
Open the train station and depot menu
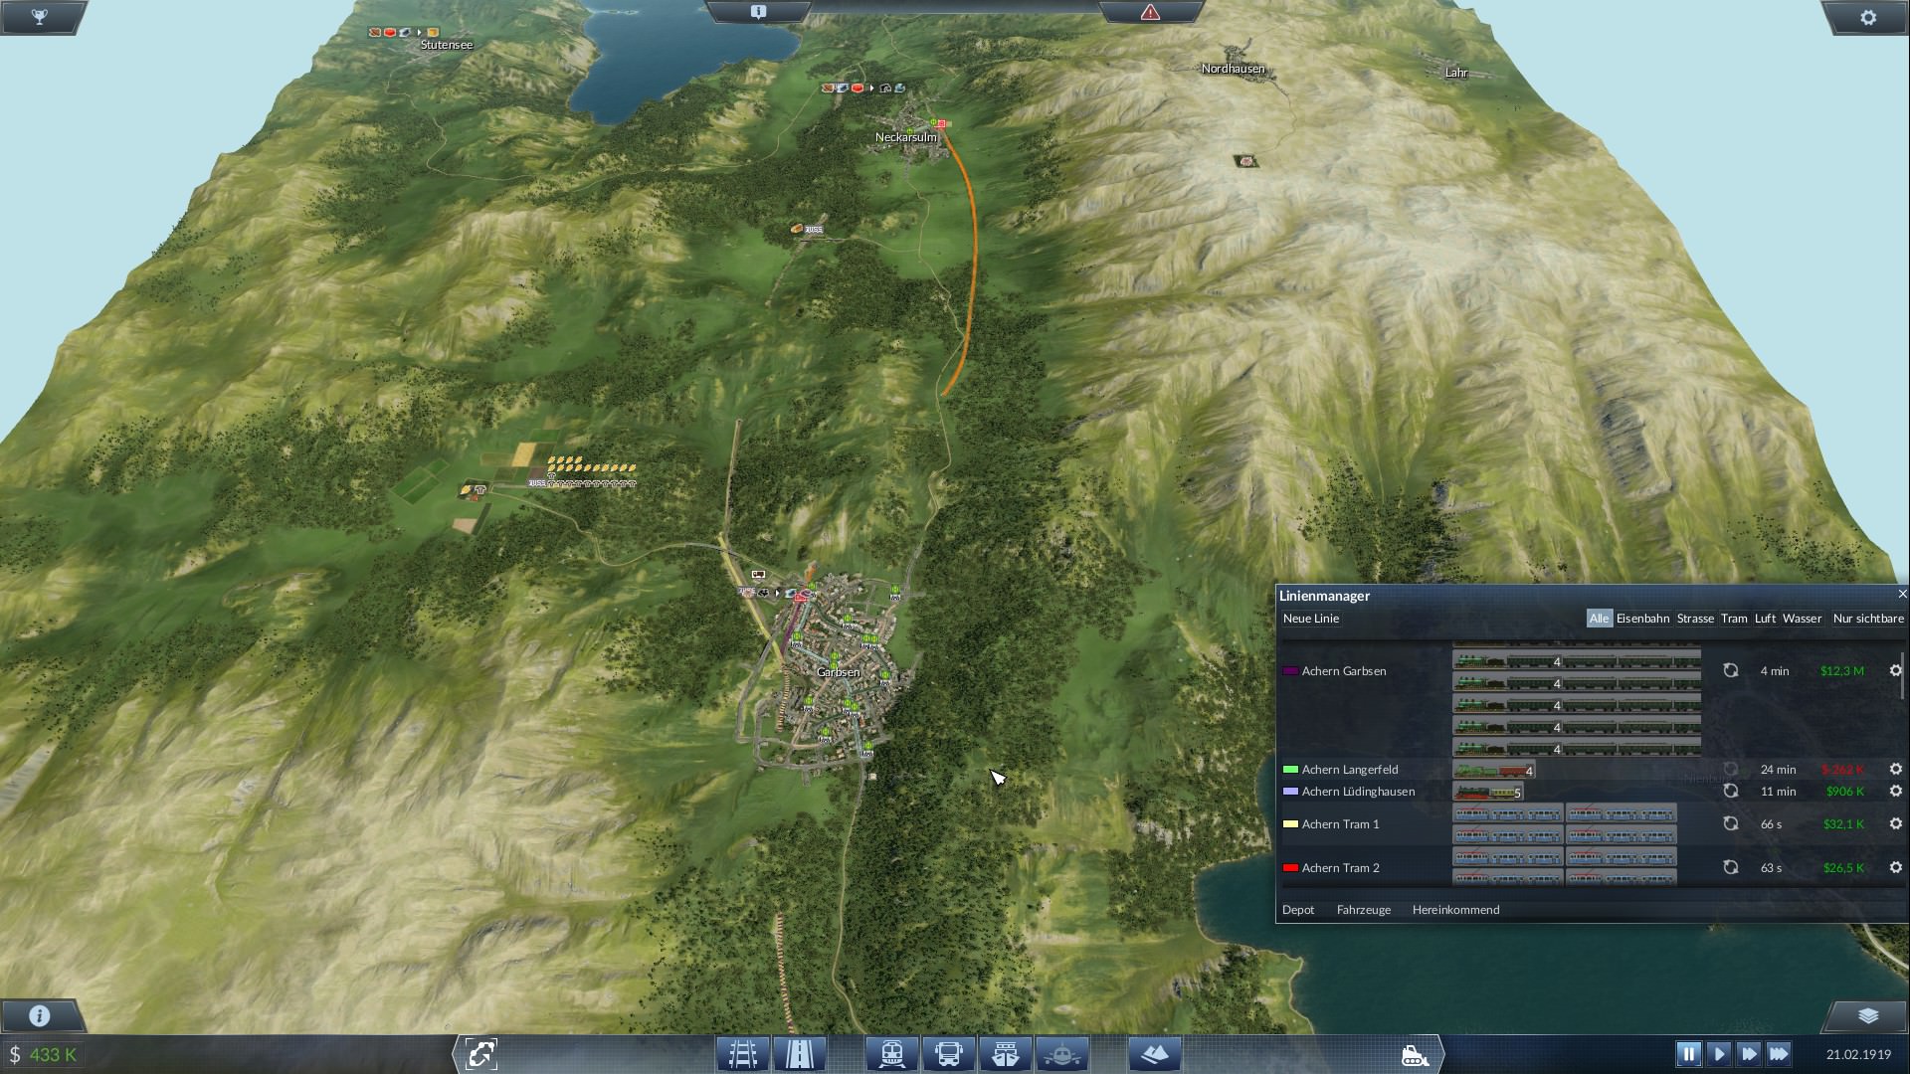click(x=892, y=1053)
